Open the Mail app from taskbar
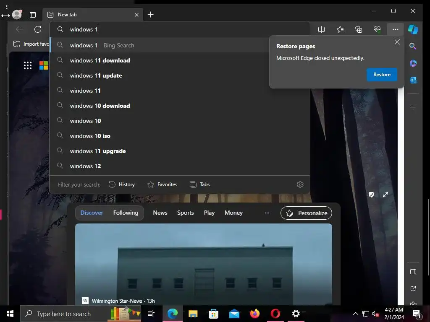 point(234,314)
